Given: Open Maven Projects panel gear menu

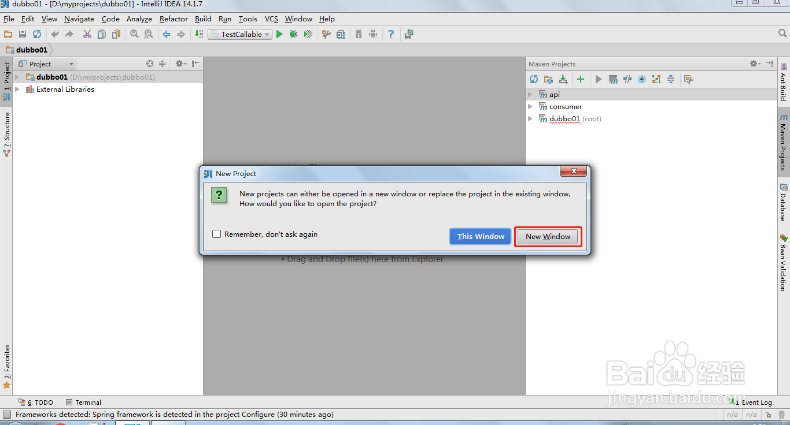Looking at the screenshot, I should tap(754, 64).
